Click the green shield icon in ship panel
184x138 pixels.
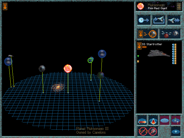(x=138, y=56)
